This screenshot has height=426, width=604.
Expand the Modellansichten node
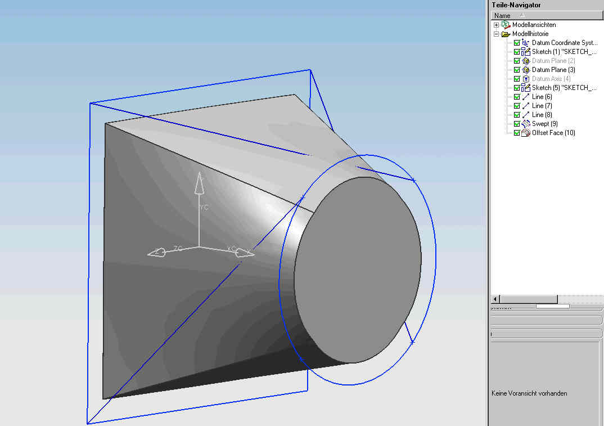point(495,24)
